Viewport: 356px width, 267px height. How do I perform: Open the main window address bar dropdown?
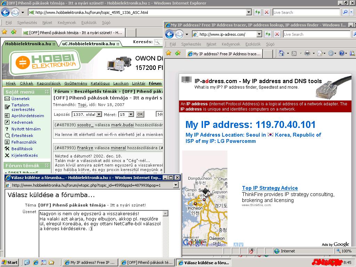249,12
